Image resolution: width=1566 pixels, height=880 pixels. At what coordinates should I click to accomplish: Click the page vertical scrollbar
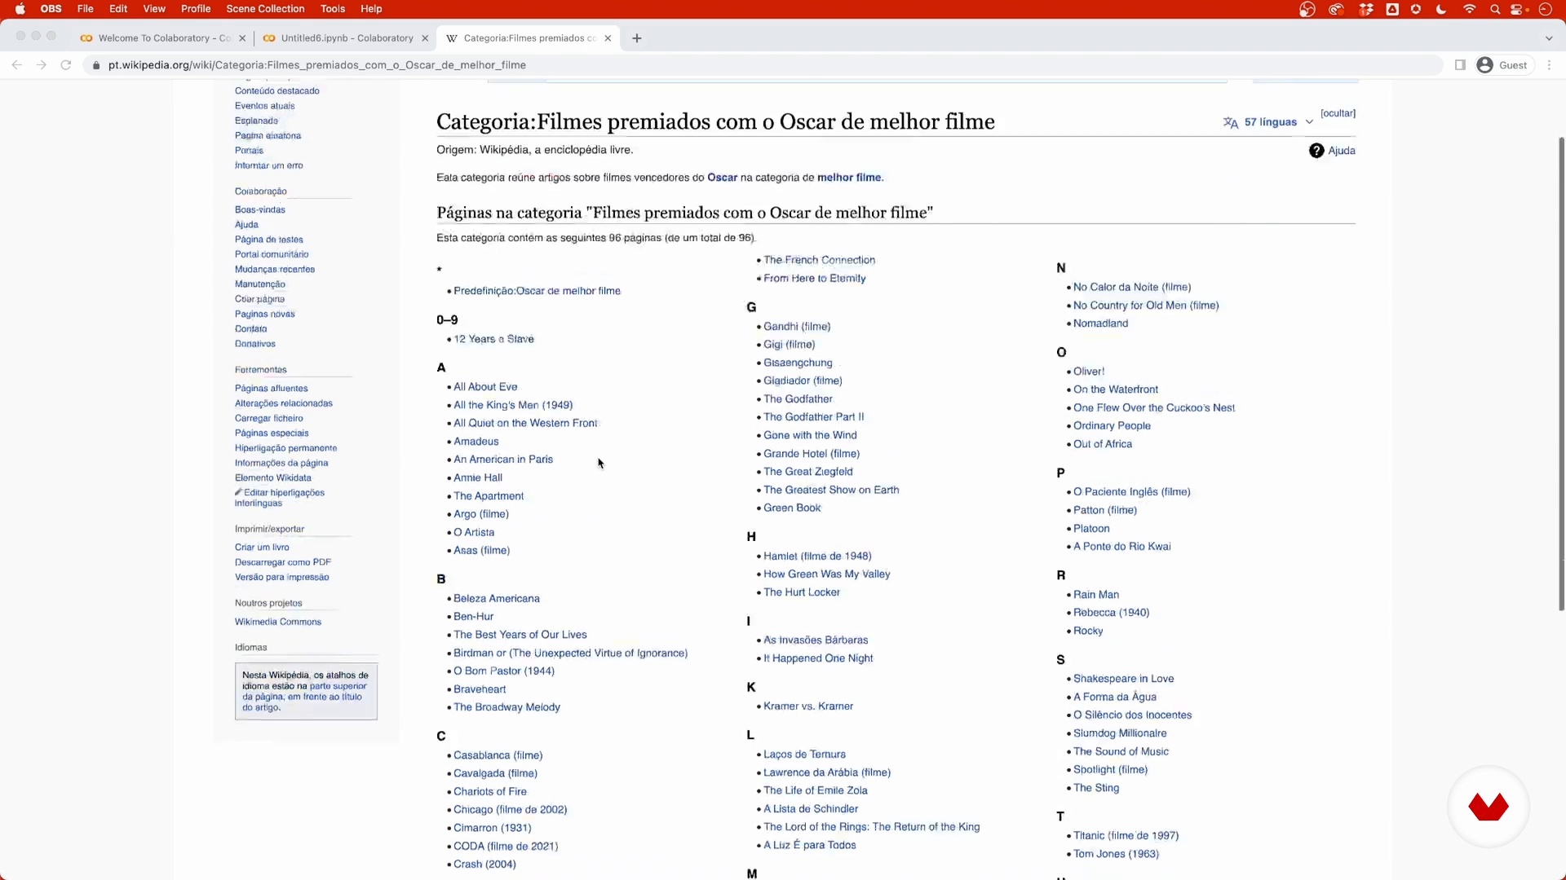coord(1561,373)
